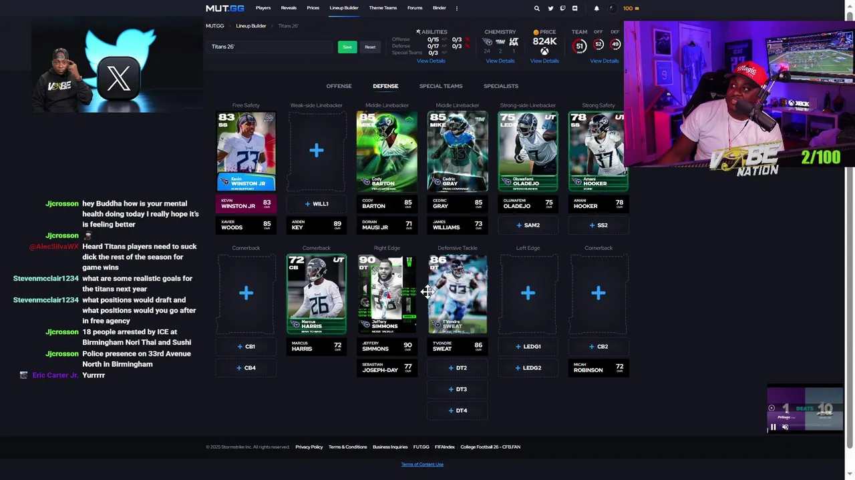Select Jeffery Simmons card
Viewport: 855px width, 480px height.
point(387,294)
